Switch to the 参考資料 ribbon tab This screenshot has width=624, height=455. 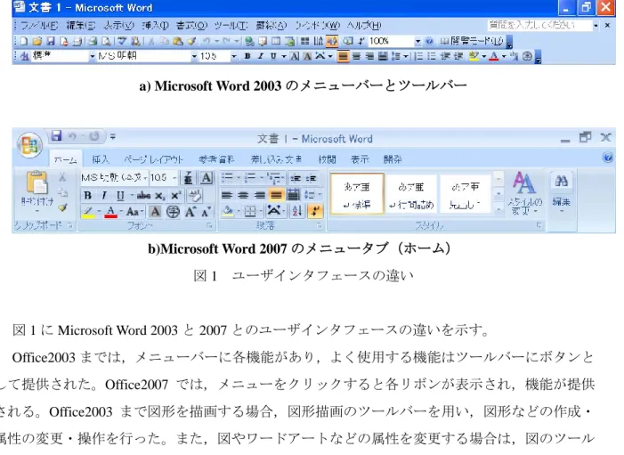click(x=217, y=160)
